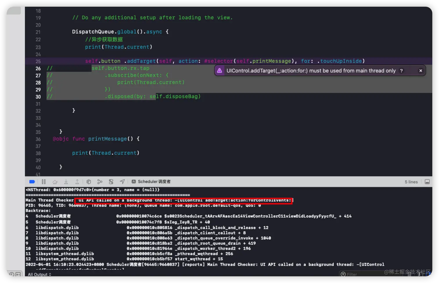
Task: Click the '.disposed(by: self.disposeBag)' line
Action: (152, 96)
